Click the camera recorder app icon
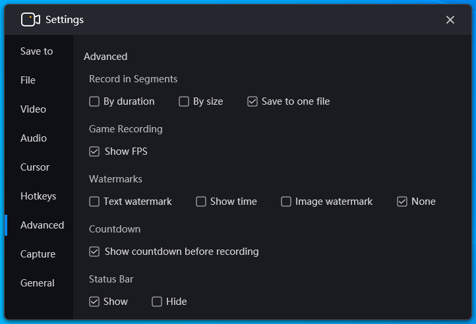This screenshot has width=476, height=324. pyautogui.click(x=30, y=20)
